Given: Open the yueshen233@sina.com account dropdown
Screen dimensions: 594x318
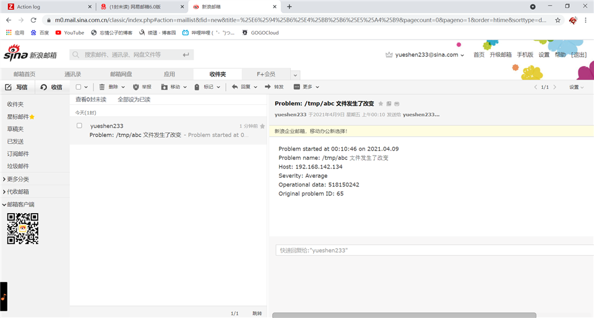Looking at the screenshot, I should tap(462, 55).
